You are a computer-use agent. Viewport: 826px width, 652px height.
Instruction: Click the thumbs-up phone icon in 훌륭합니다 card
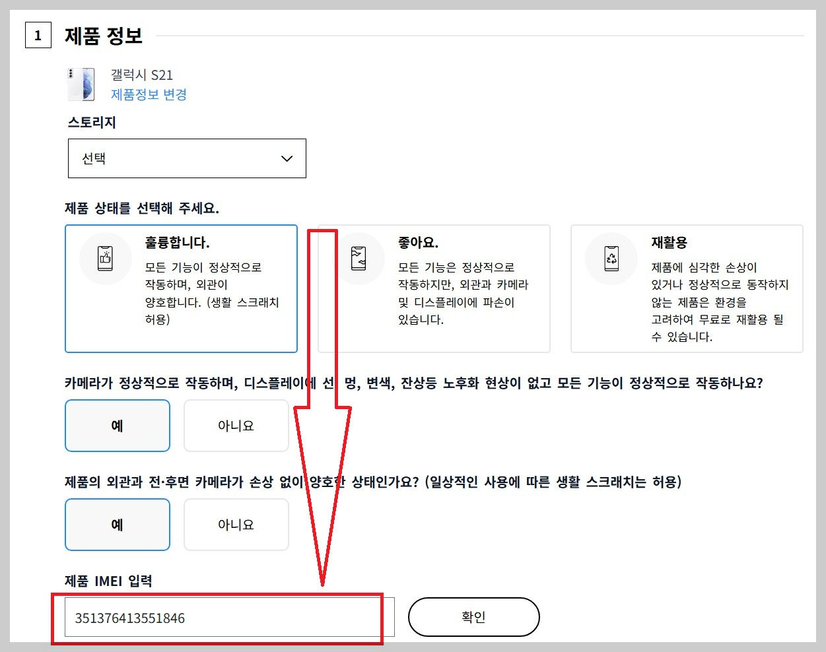[105, 259]
